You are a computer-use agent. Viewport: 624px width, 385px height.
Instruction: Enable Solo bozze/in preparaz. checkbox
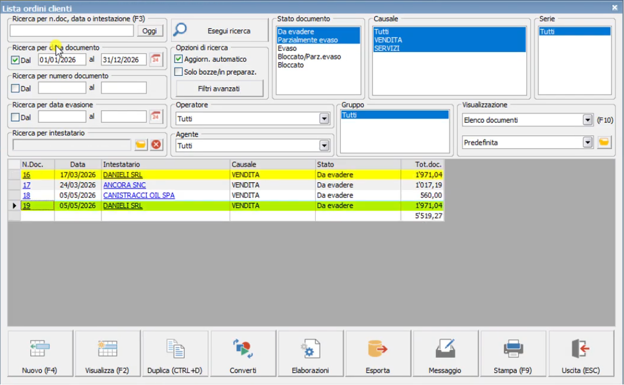tap(179, 71)
